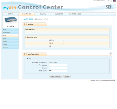Follow the myUTN-2500 breadcrumb link
The height and width of the screenshot is (109, 117).
(x=27, y=19)
